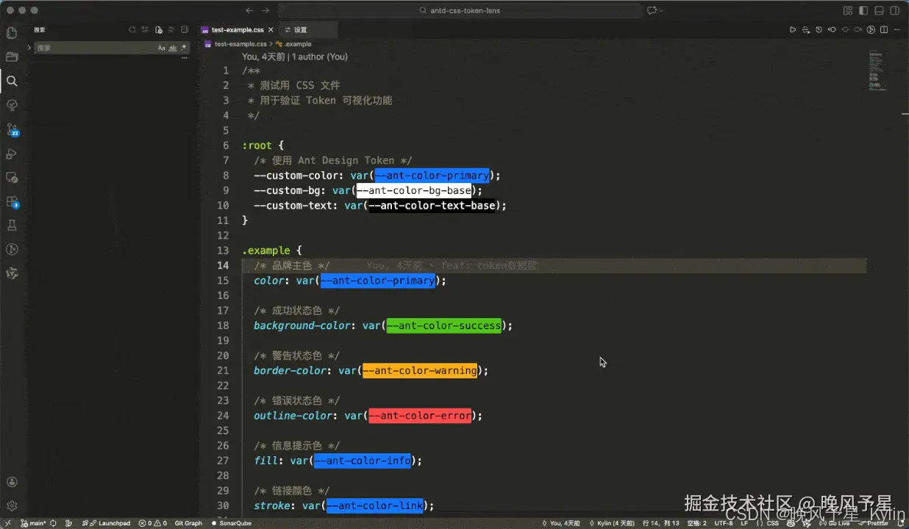Select the Search icon in the activity bar
Screen dimensions: 909x529
[11, 81]
